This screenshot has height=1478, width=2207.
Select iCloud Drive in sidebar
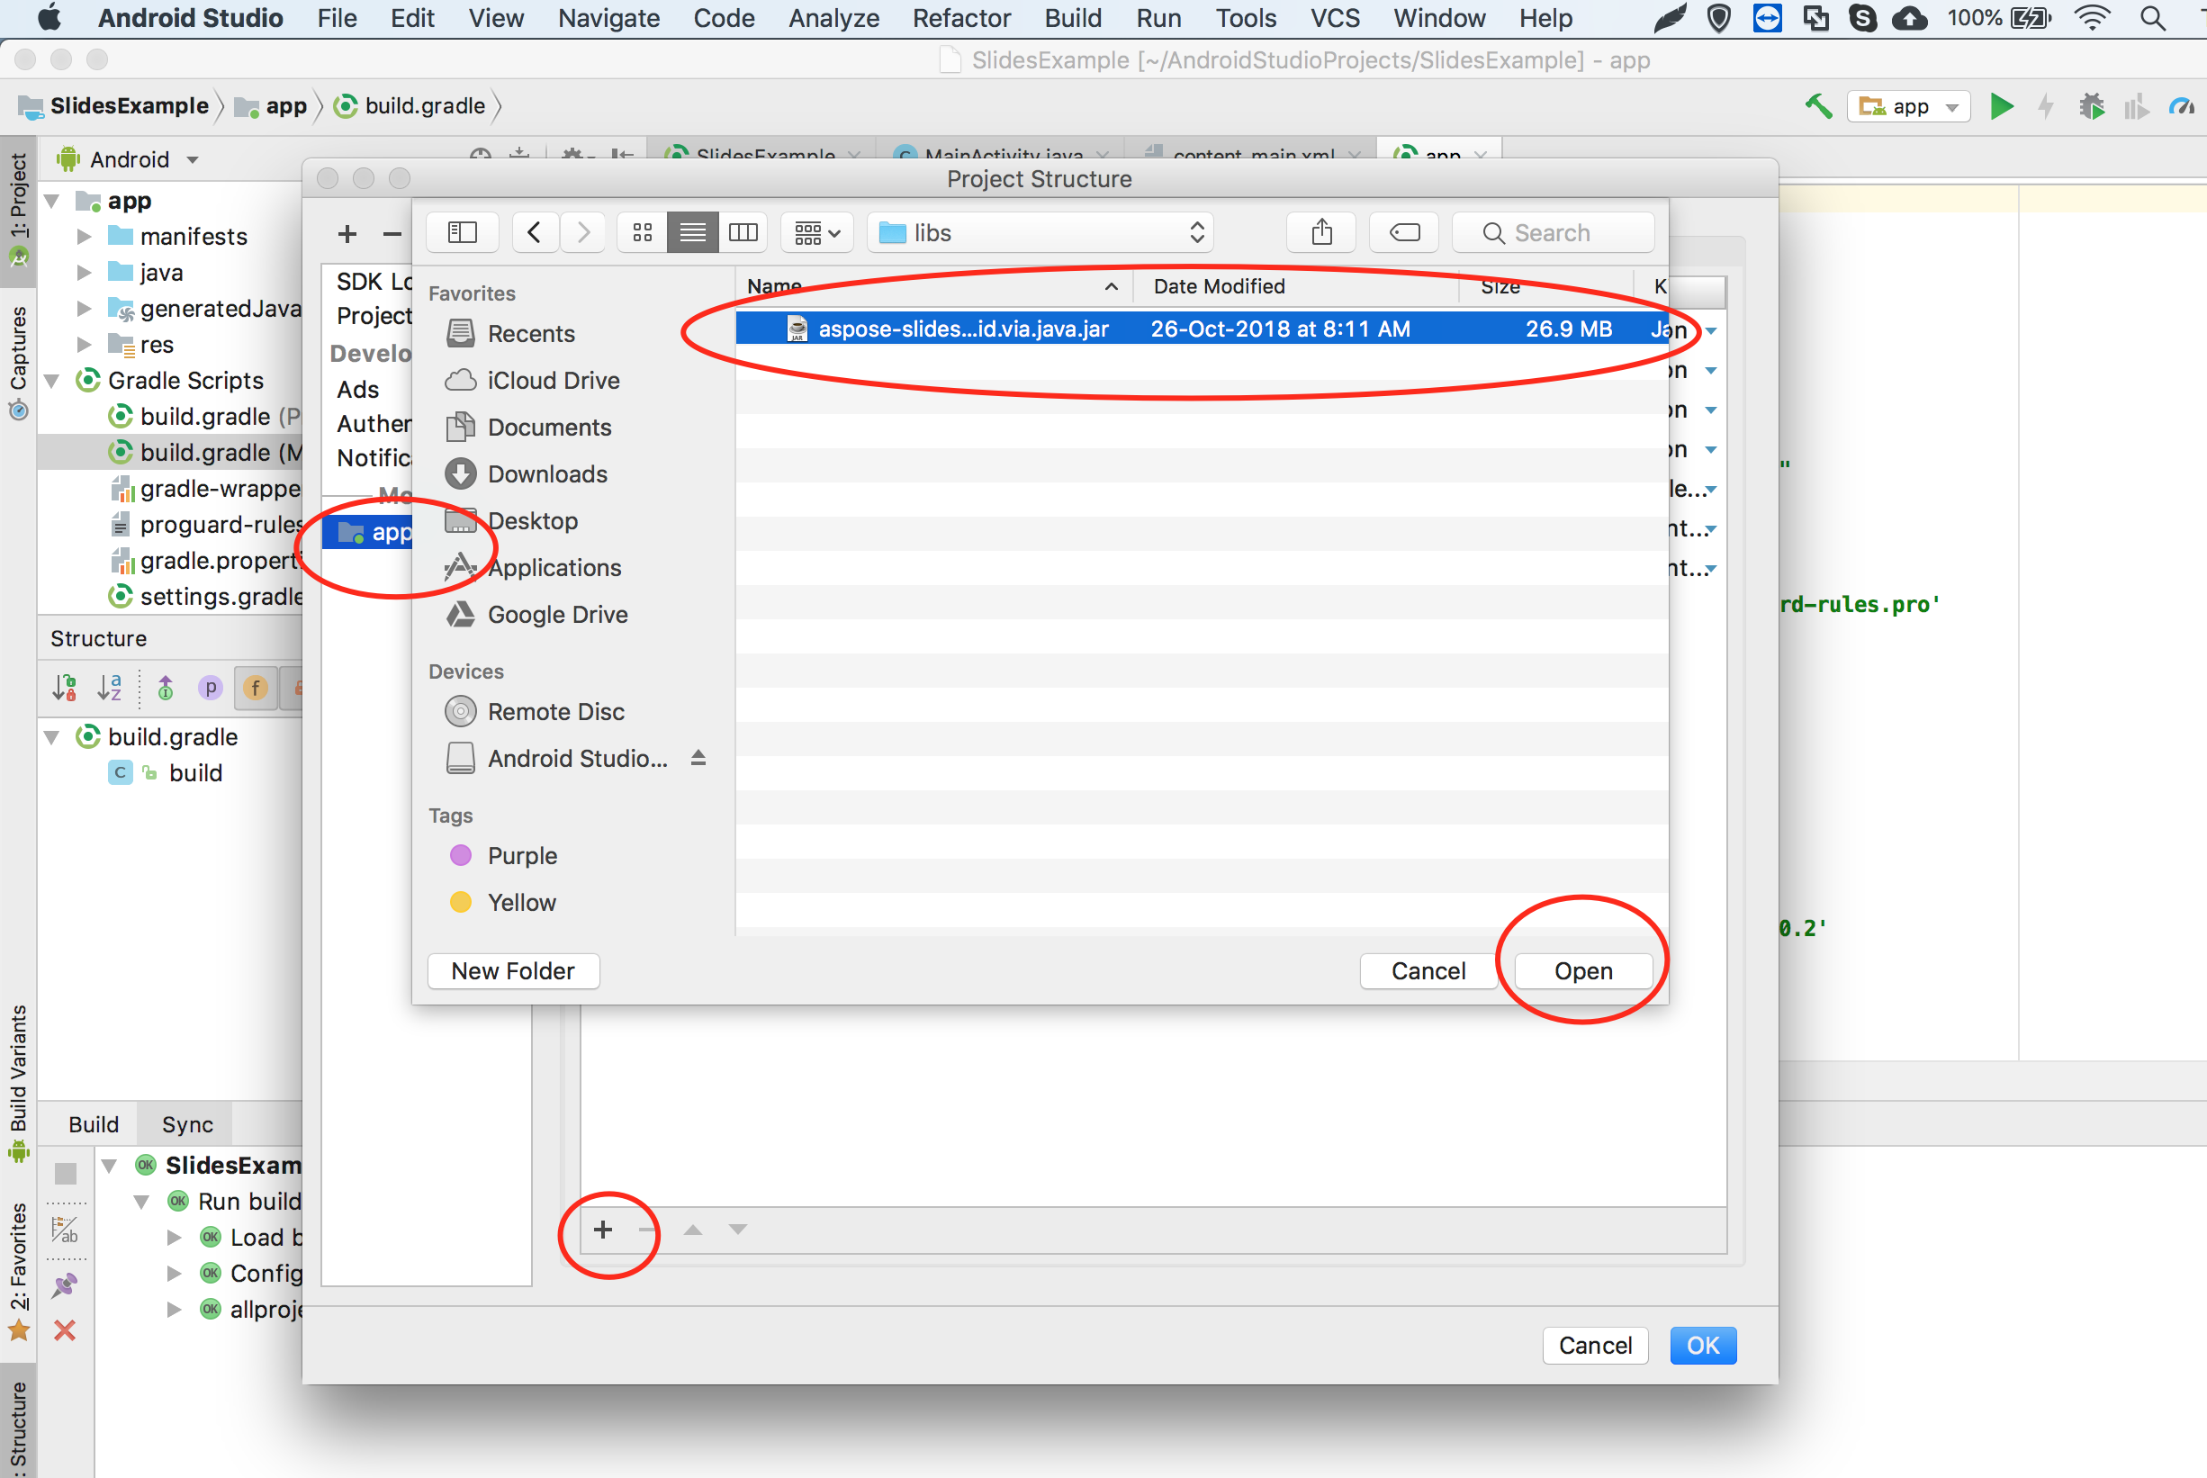pyautogui.click(x=553, y=378)
